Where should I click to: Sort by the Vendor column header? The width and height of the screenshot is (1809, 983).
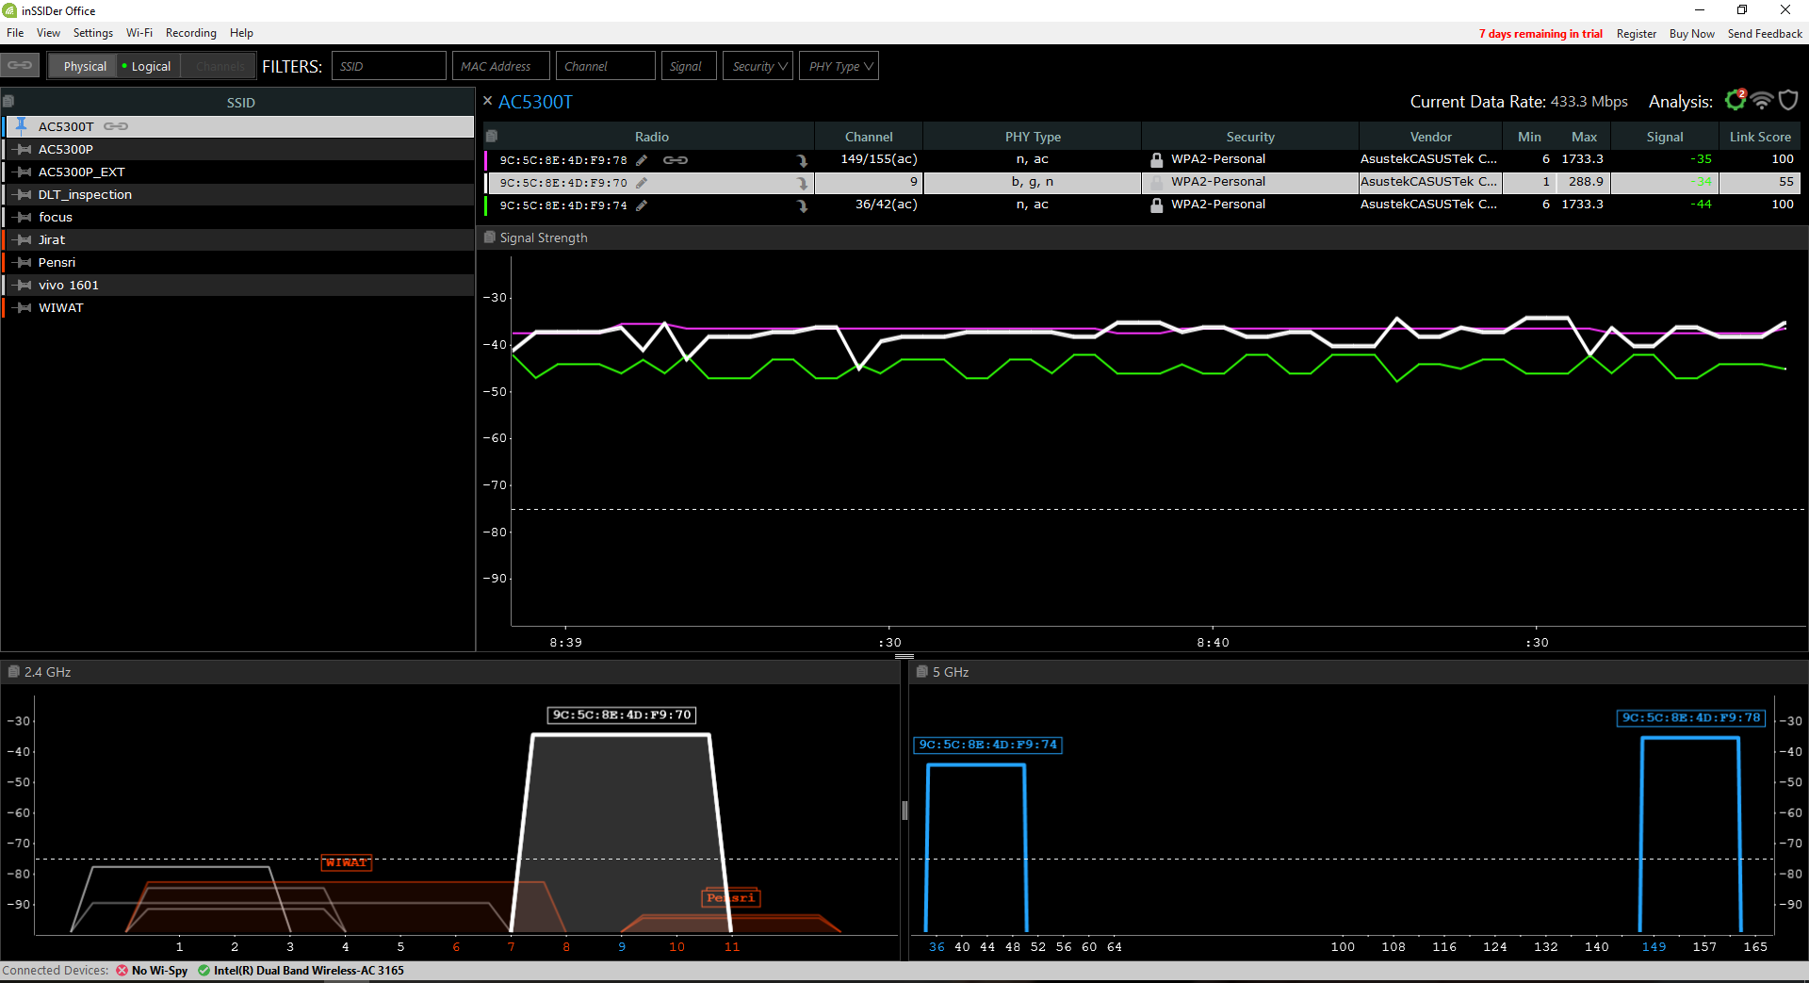coord(1430,137)
